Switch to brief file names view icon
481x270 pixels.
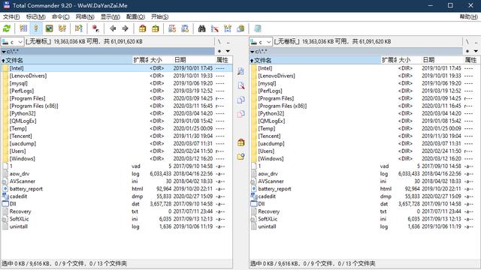click(23, 28)
